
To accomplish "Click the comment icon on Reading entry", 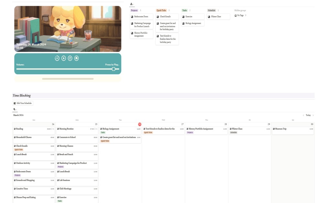I will coord(52,129).
